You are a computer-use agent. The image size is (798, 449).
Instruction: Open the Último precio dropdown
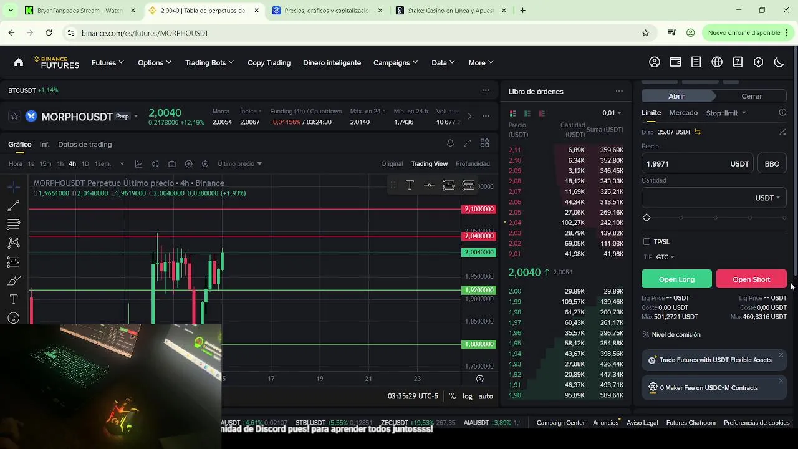[x=239, y=163]
